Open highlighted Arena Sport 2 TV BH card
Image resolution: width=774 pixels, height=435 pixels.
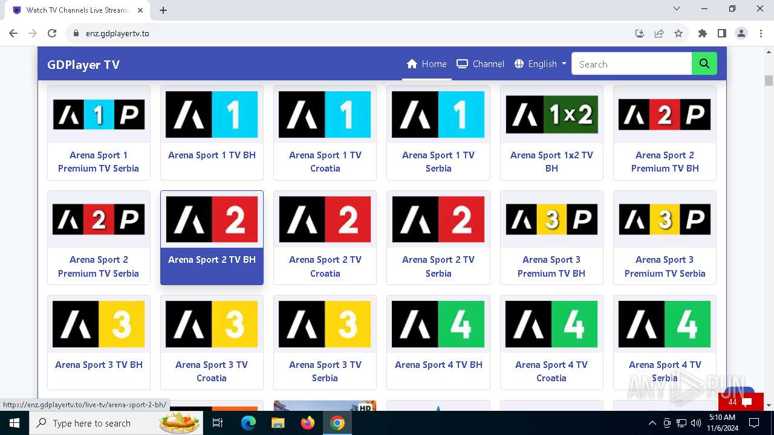tap(212, 237)
